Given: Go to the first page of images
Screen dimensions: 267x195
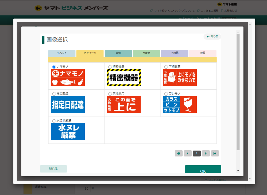Looking at the screenshot, I should 179,154.
